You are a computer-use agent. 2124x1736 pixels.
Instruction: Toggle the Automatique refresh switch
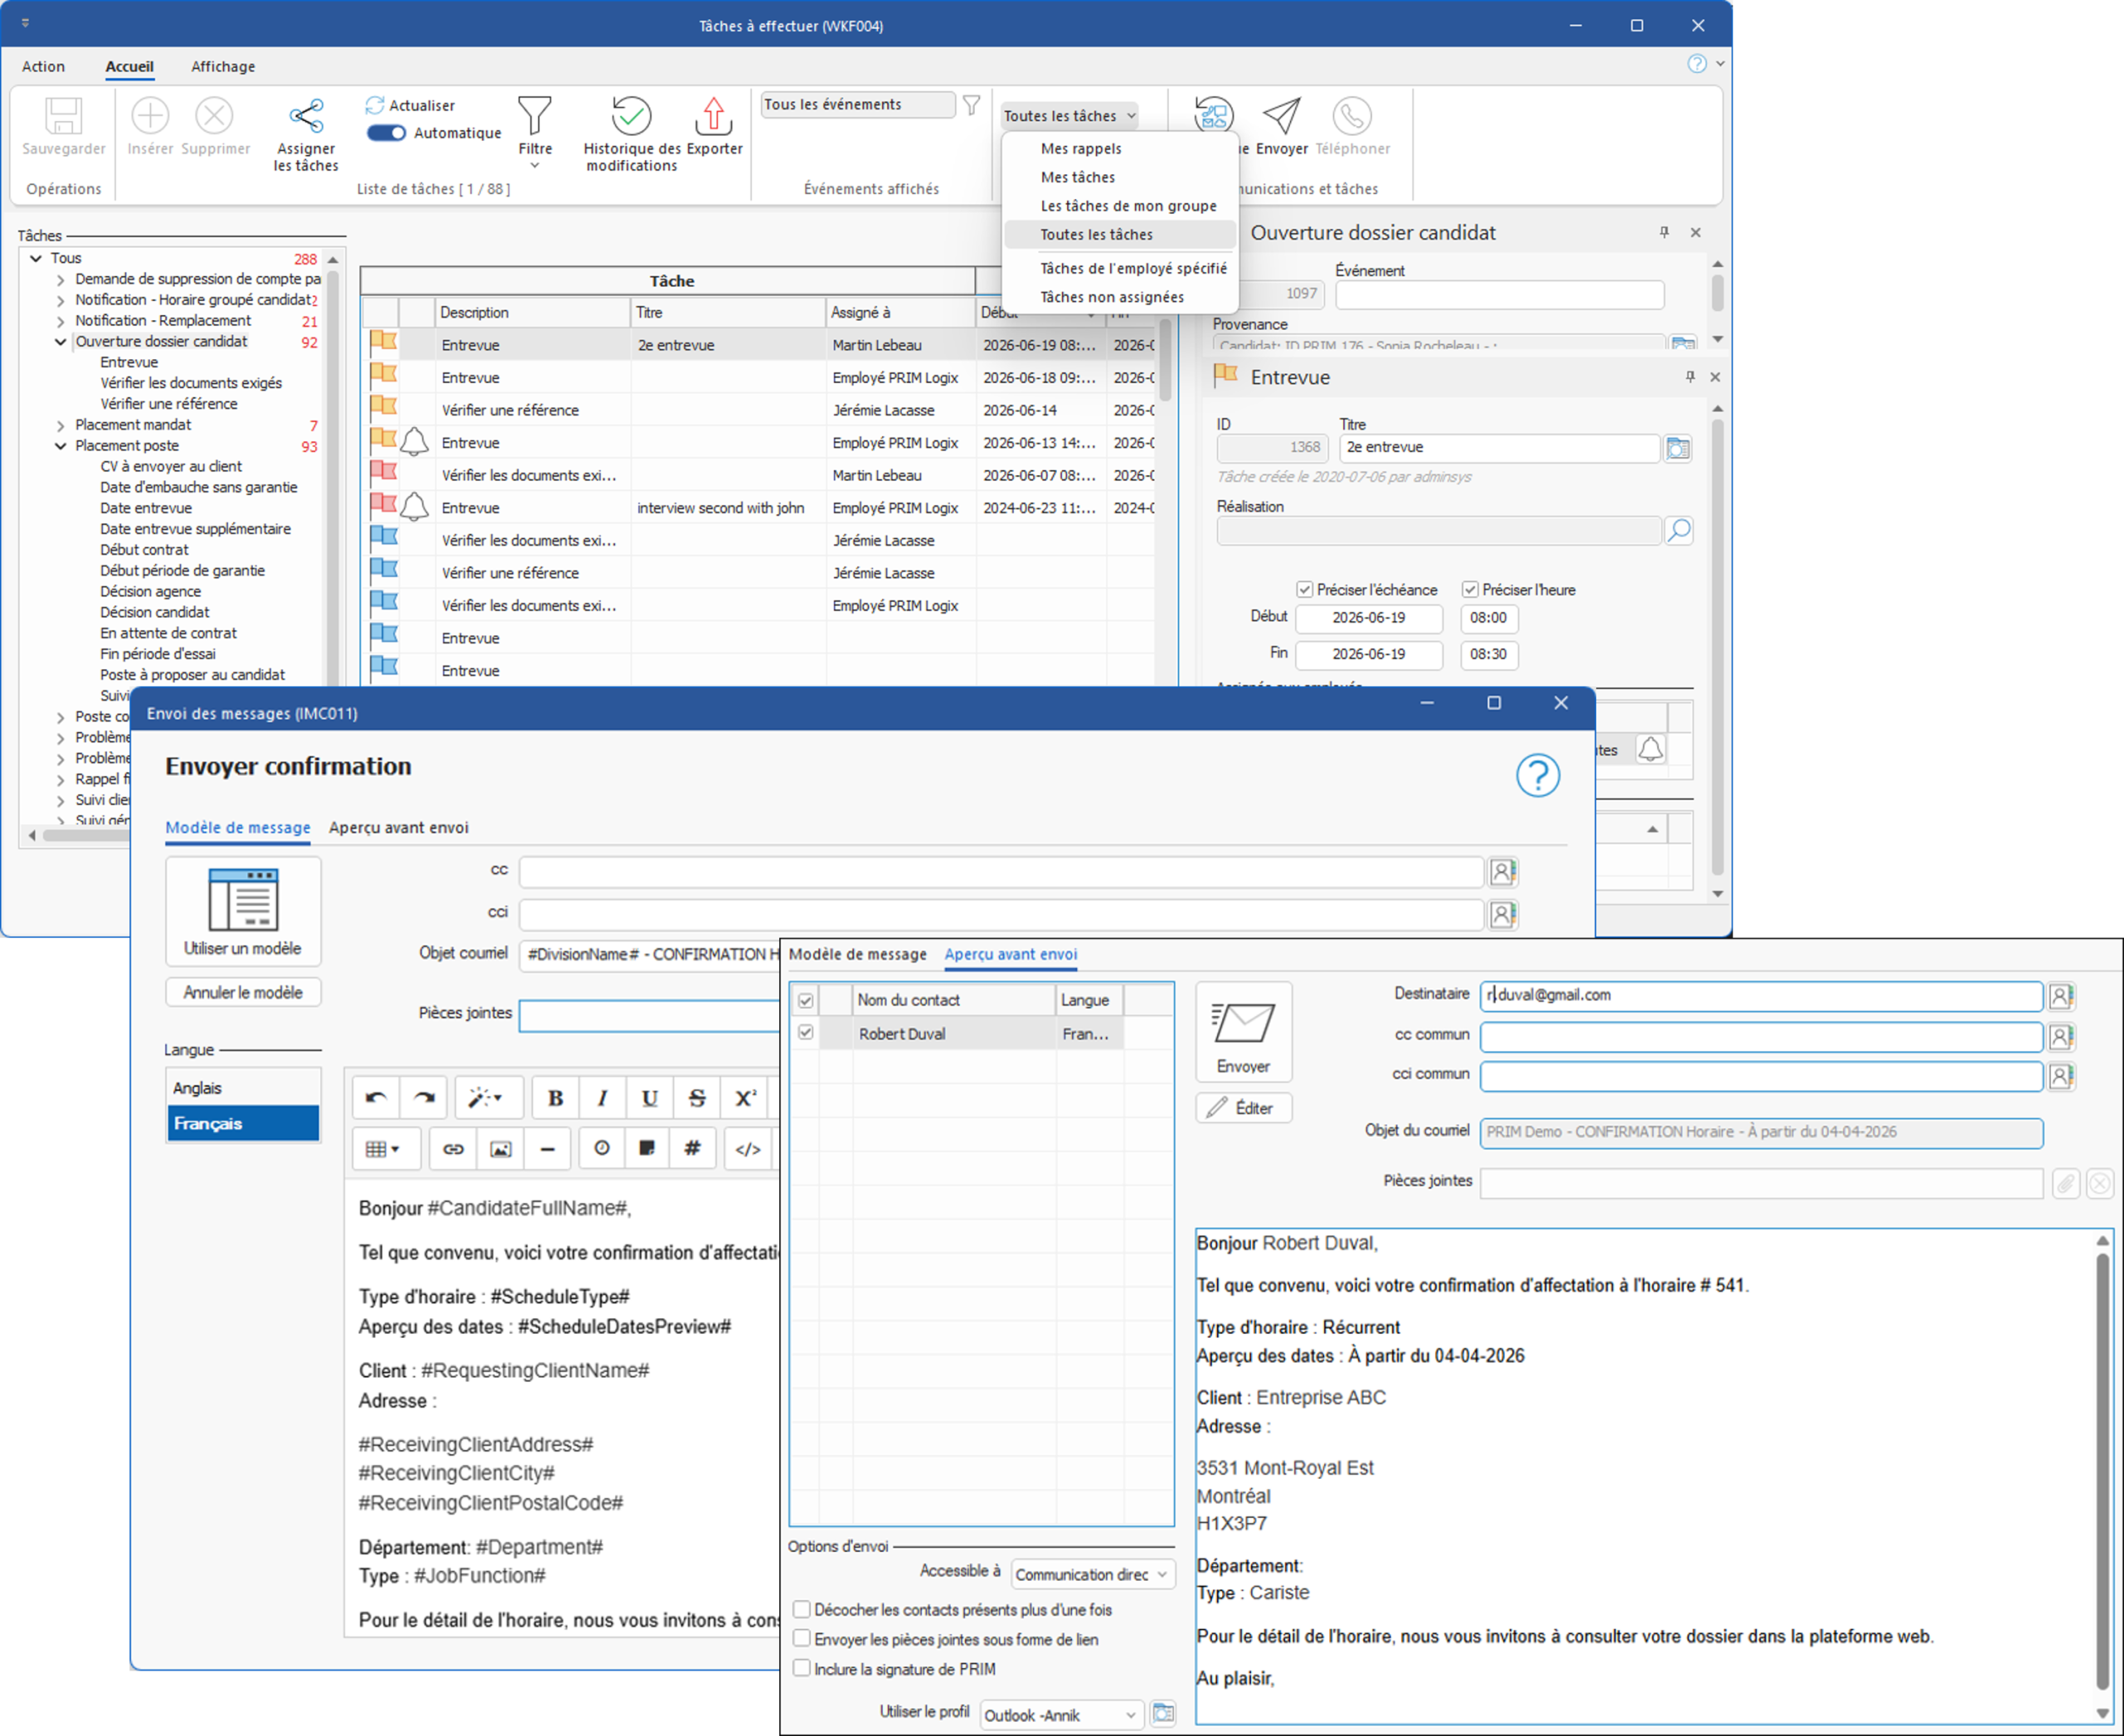(386, 133)
